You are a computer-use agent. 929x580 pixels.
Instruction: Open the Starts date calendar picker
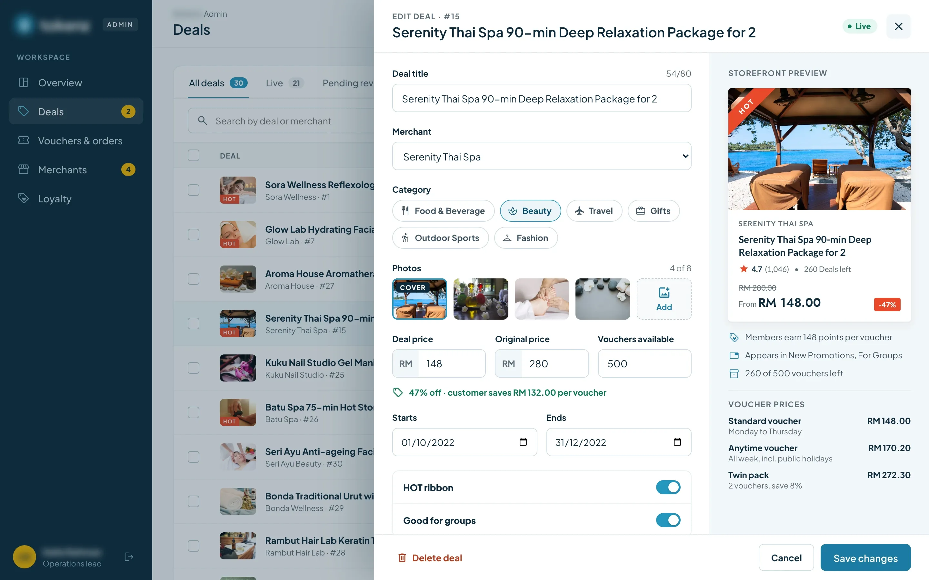[523, 442]
